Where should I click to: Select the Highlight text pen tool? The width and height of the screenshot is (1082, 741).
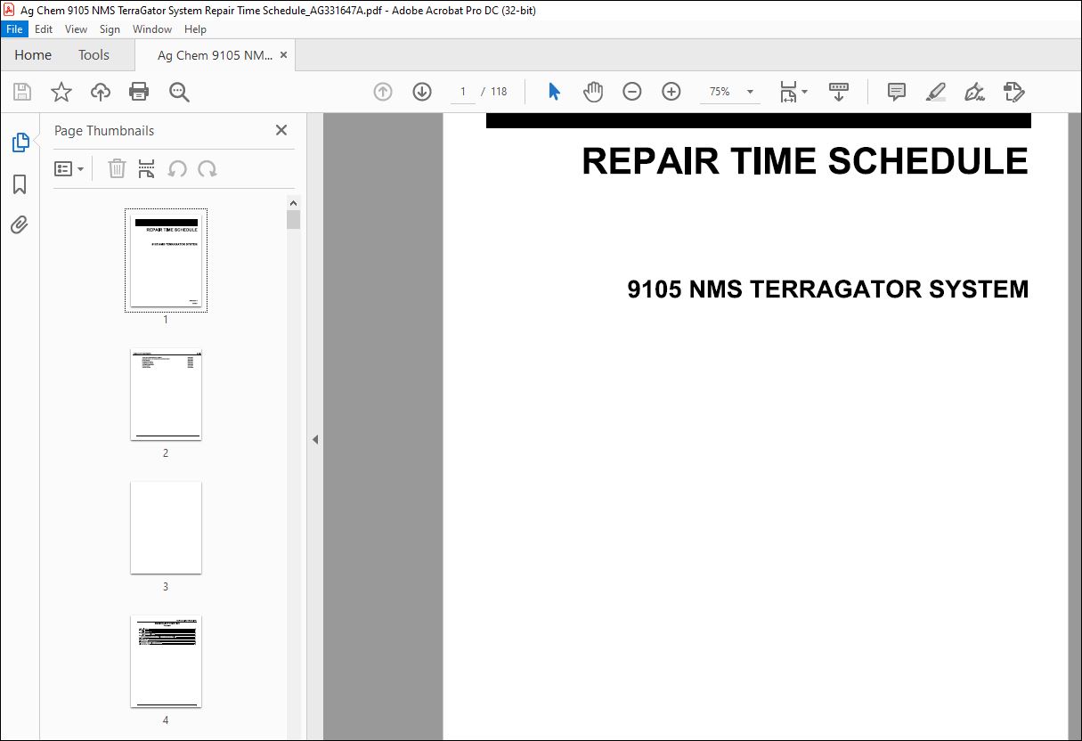935,92
